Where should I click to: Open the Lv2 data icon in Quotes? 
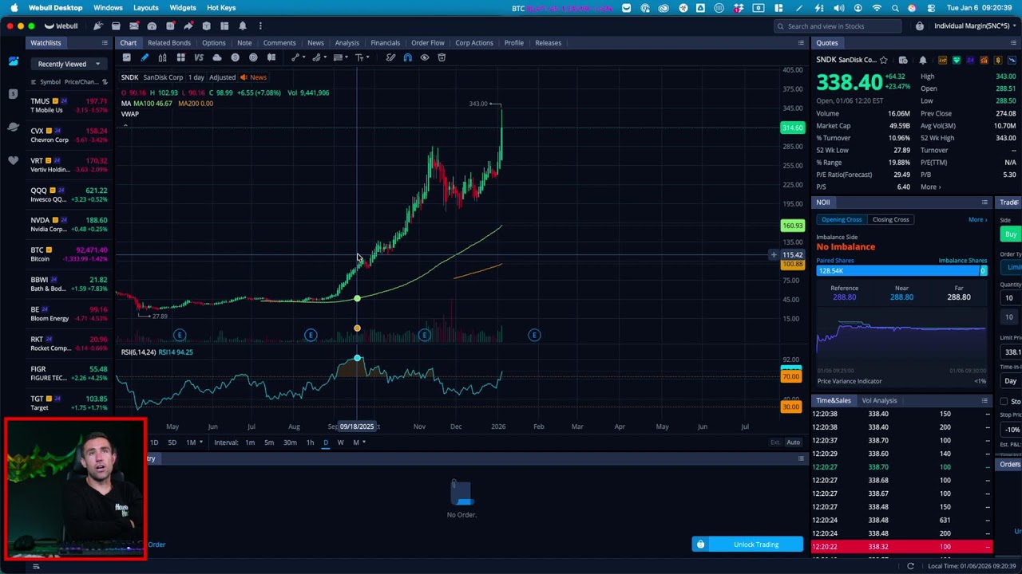pyautogui.click(x=943, y=60)
